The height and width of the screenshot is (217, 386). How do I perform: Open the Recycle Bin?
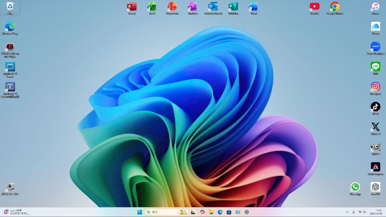(x=10, y=6)
